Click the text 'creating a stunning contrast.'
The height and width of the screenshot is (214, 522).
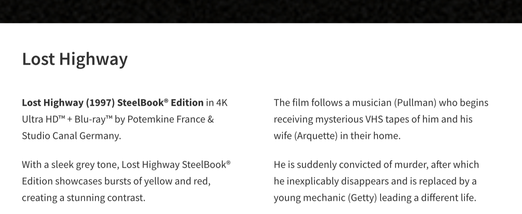[x=83, y=198]
